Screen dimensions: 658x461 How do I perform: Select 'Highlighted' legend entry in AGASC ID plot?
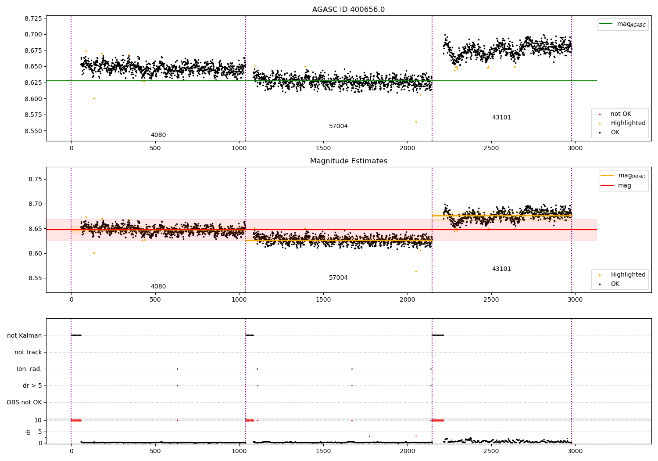[628, 123]
